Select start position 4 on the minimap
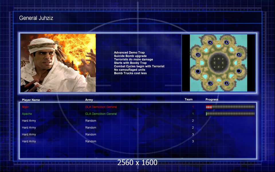The height and width of the screenshot is (172, 275). pos(210,42)
